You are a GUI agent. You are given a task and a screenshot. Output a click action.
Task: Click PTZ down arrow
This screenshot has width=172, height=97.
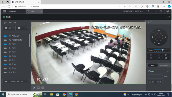coord(159,44)
